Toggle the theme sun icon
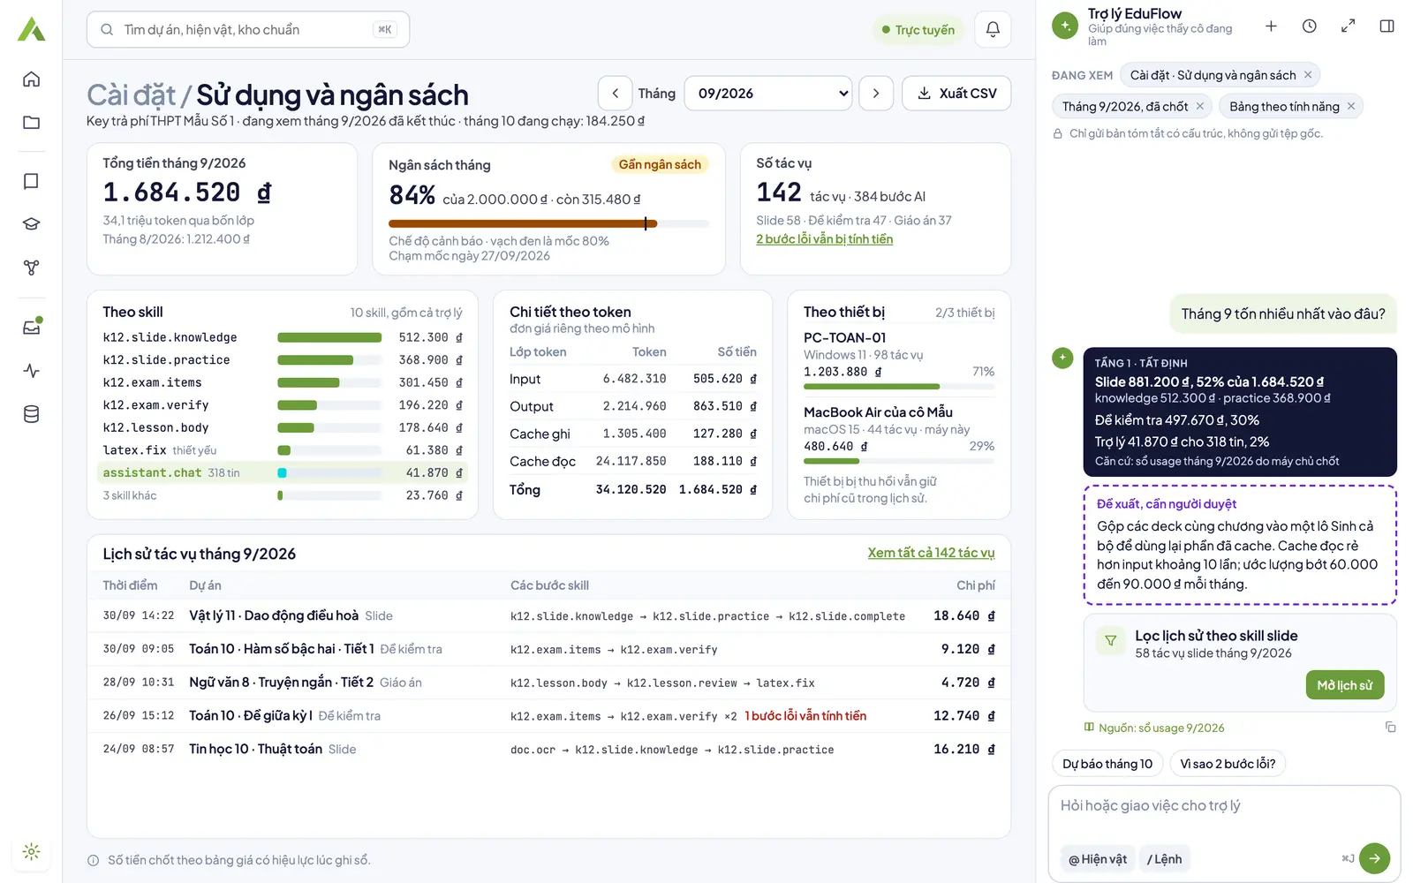The height and width of the screenshot is (883, 1413). 31,852
